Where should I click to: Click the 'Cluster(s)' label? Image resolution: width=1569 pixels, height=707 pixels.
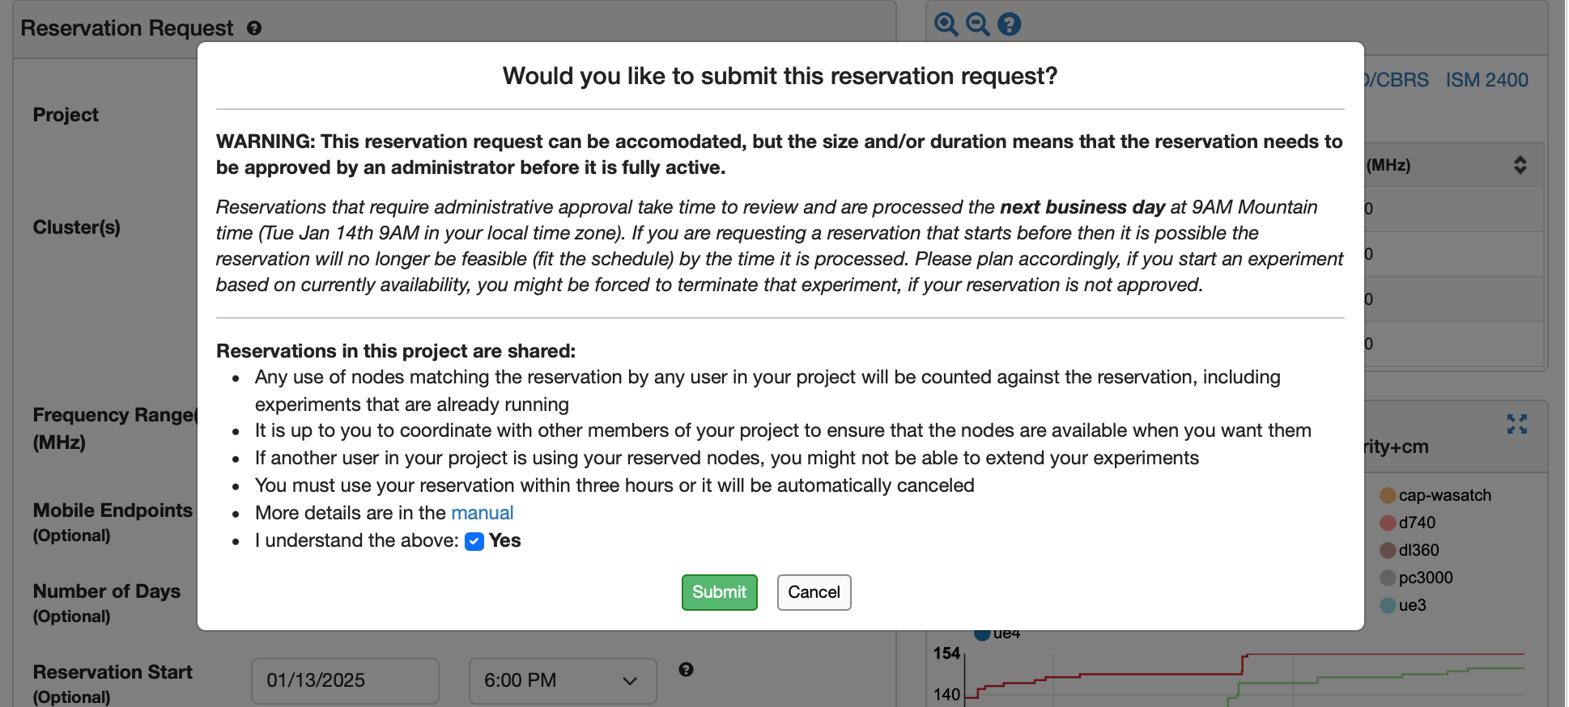click(77, 227)
